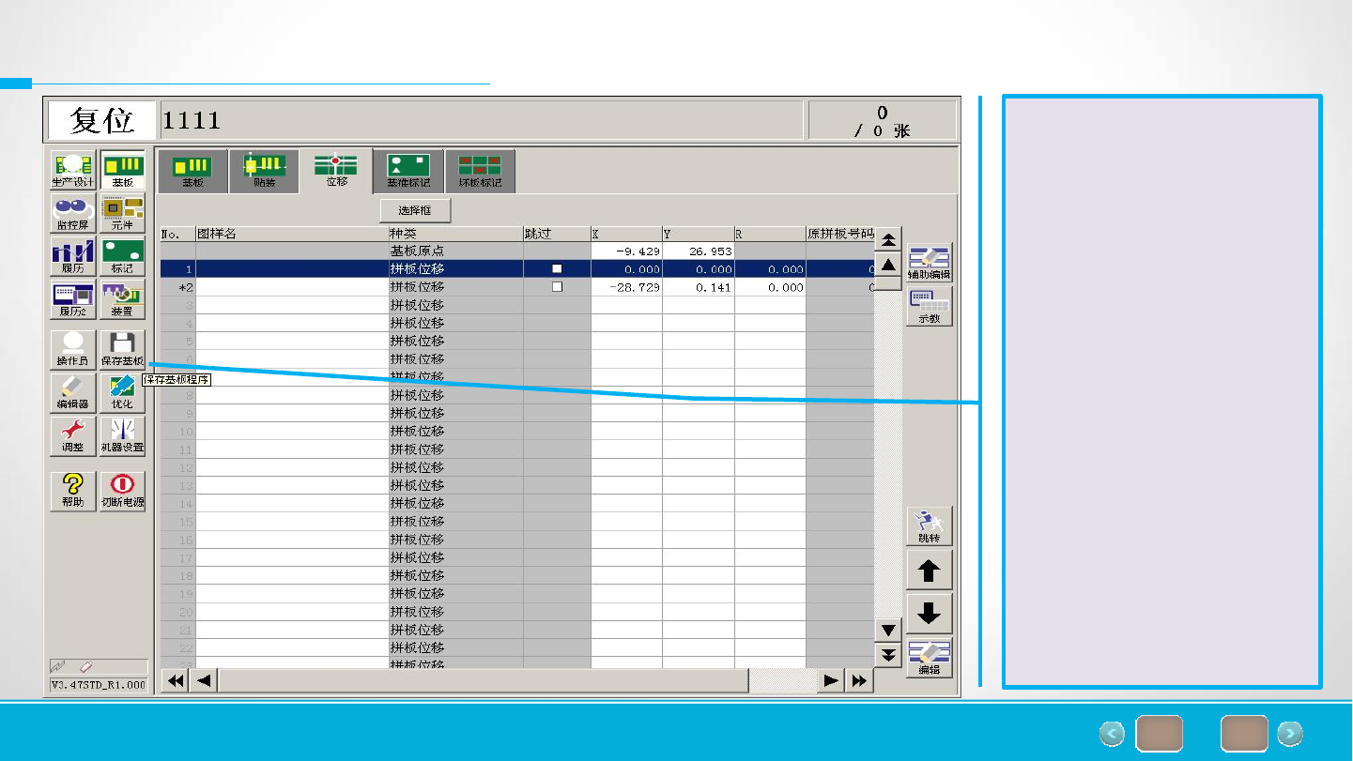Click the 操作员 operator icon
Viewport: 1353px width, 761px height.
tap(72, 349)
